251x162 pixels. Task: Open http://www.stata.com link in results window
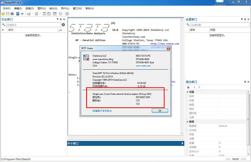click(x=164, y=44)
